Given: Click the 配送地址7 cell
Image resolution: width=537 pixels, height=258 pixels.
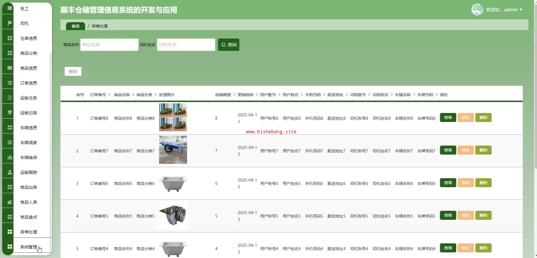Looking at the screenshot, I should 336,151.
